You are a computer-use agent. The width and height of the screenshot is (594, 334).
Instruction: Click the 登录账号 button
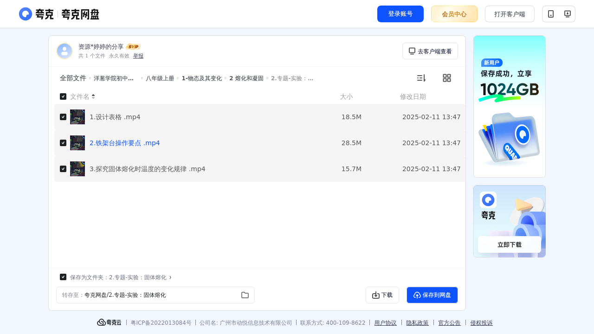click(x=400, y=14)
